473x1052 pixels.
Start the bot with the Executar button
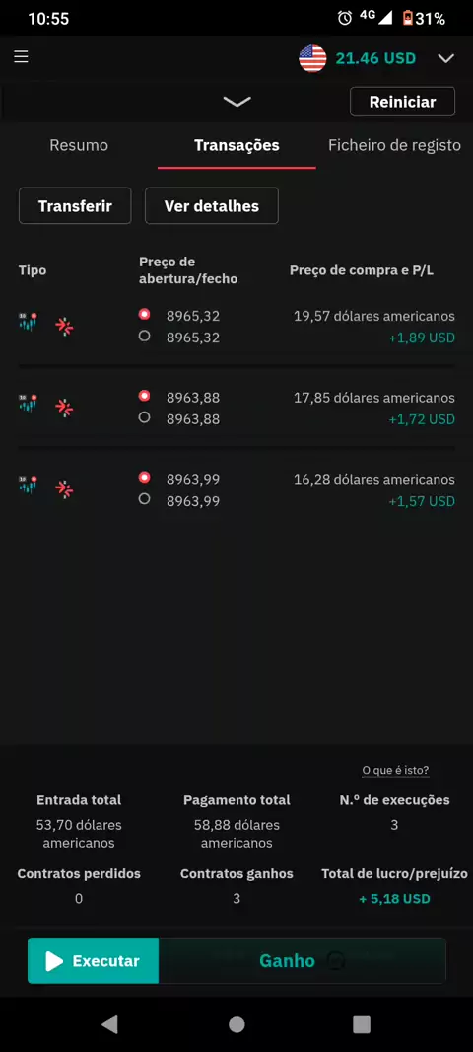94,961
